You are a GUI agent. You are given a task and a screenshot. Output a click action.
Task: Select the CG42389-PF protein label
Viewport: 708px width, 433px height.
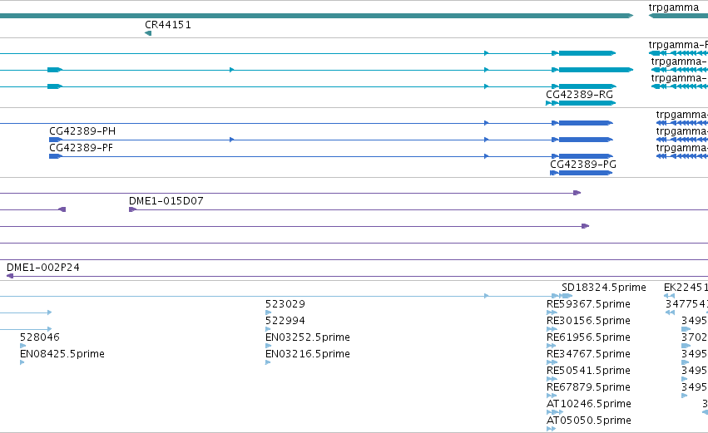(81, 148)
